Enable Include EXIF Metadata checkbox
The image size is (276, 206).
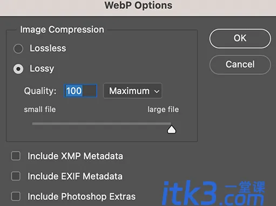[x=16, y=176]
